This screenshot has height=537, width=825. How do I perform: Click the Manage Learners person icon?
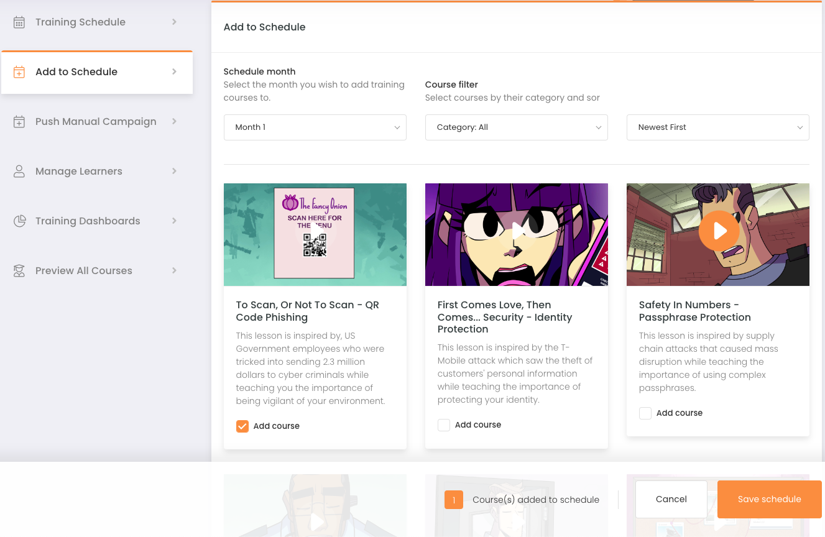pyautogui.click(x=19, y=172)
